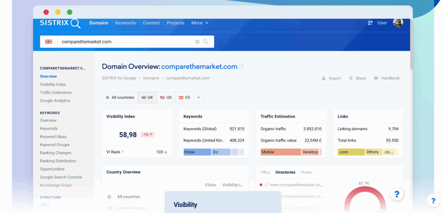Switch country filter to US
443x213 pixels.
(x=166, y=98)
